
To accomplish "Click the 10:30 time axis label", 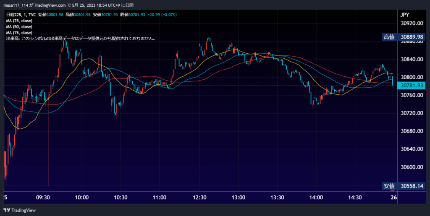I will (121, 197).
